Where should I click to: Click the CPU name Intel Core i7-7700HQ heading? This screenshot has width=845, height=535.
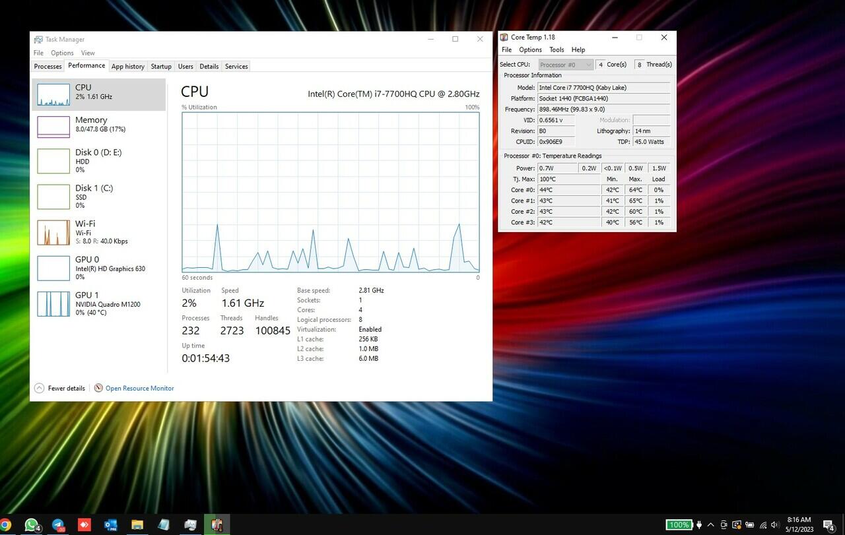coord(393,94)
